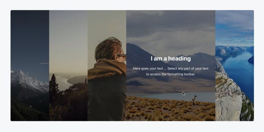Expand the blue fjord cliff panel

pos(234,65)
